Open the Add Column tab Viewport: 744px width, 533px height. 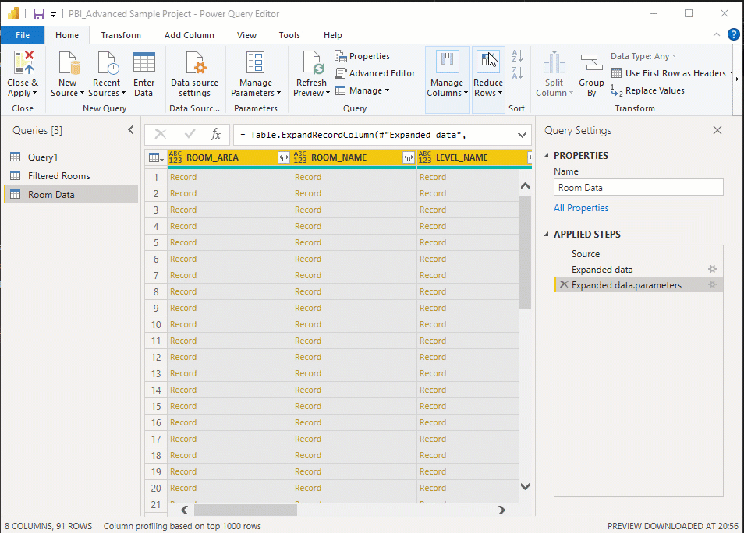189,35
